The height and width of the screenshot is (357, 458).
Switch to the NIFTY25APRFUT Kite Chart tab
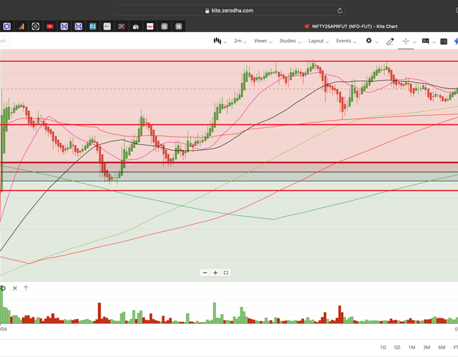(x=351, y=27)
